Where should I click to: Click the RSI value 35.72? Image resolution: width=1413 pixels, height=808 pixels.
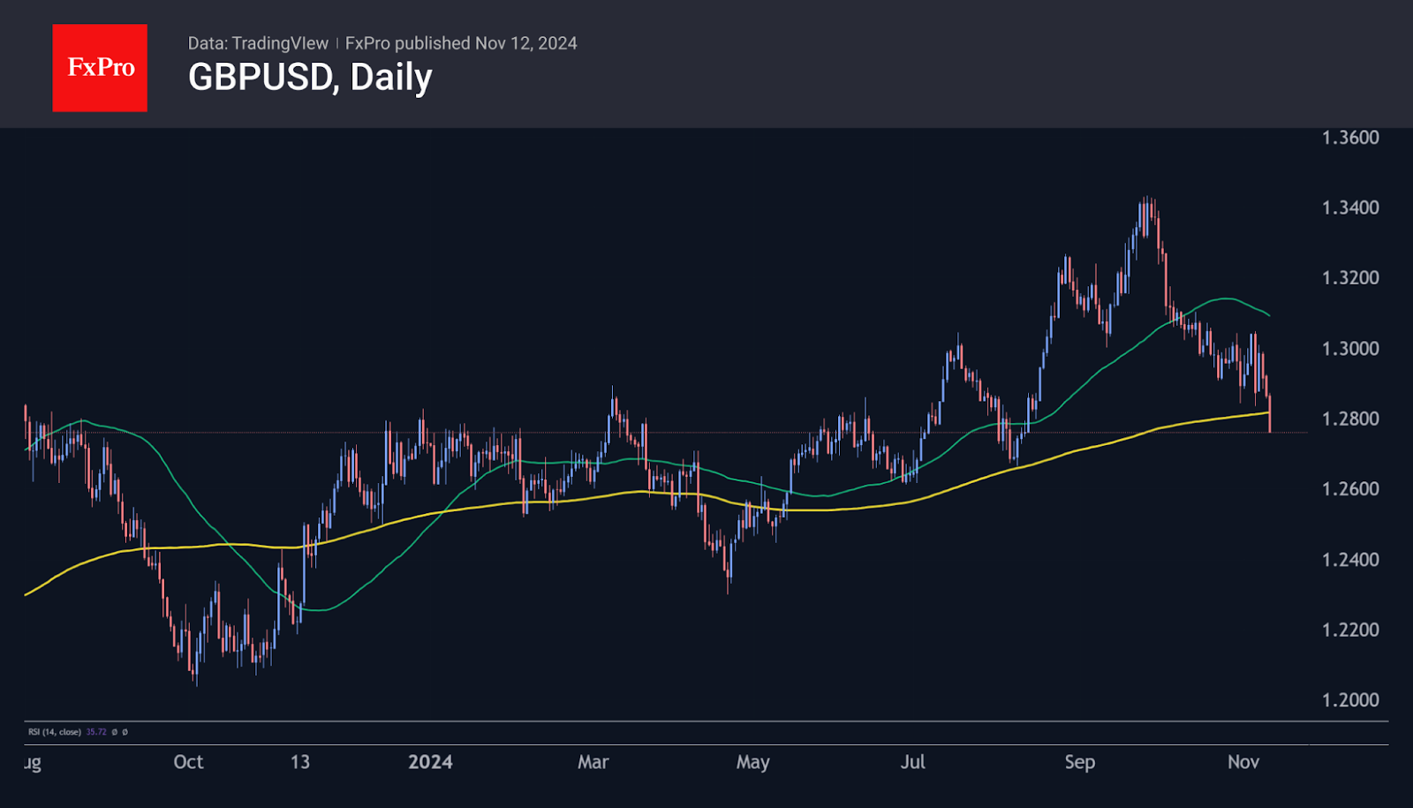tap(95, 732)
